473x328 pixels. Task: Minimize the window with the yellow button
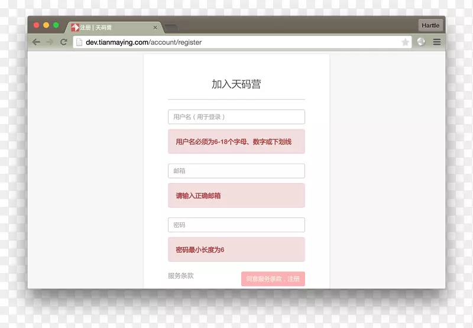click(46, 25)
